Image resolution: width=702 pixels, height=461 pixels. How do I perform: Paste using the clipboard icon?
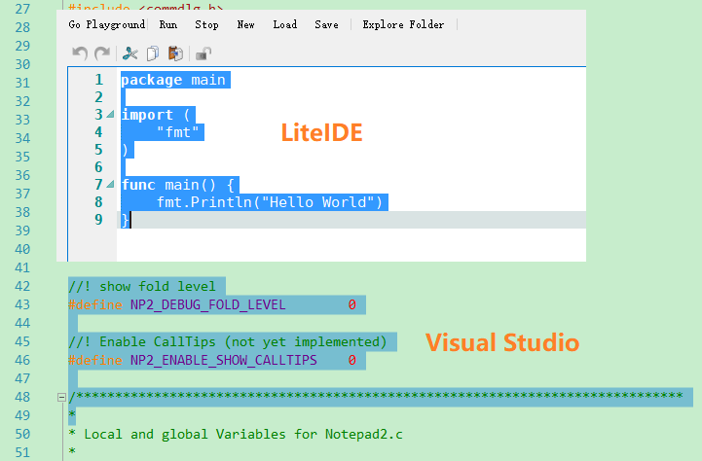tap(175, 53)
